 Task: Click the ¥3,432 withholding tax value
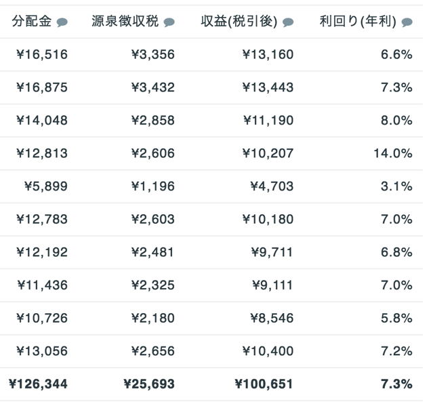(153, 87)
